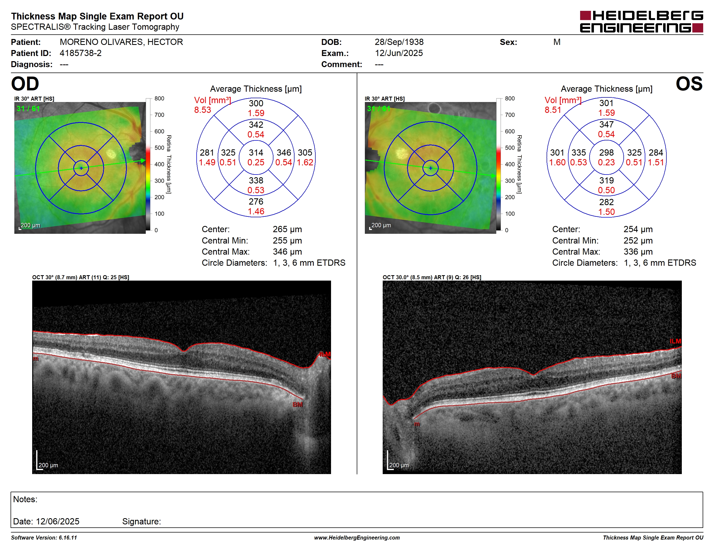The image size is (714, 552).
Task: Click the www.HeidelbergEngineering.com link
Action: 357,538
